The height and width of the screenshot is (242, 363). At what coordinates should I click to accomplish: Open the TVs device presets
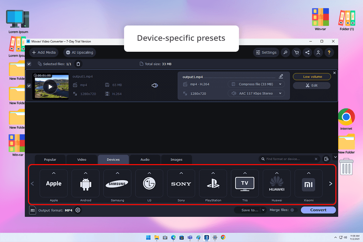point(245,184)
